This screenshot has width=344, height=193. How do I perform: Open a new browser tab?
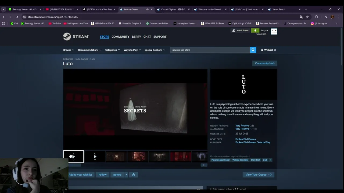[306, 9]
